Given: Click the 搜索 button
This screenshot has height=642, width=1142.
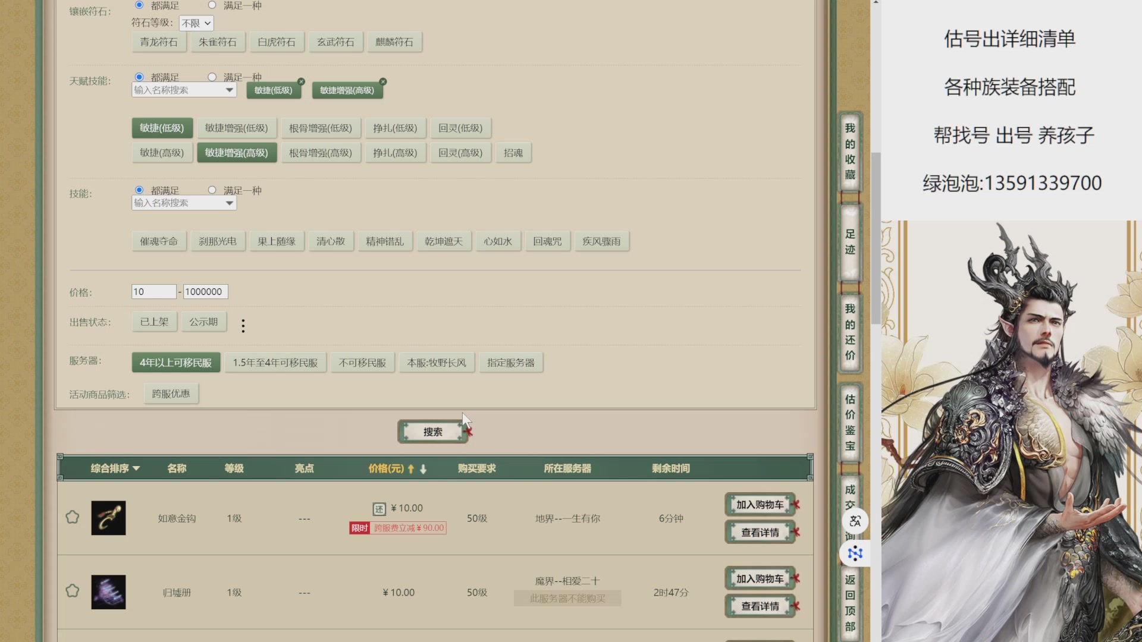Looking at the screenshot, I should coord(433,432).
